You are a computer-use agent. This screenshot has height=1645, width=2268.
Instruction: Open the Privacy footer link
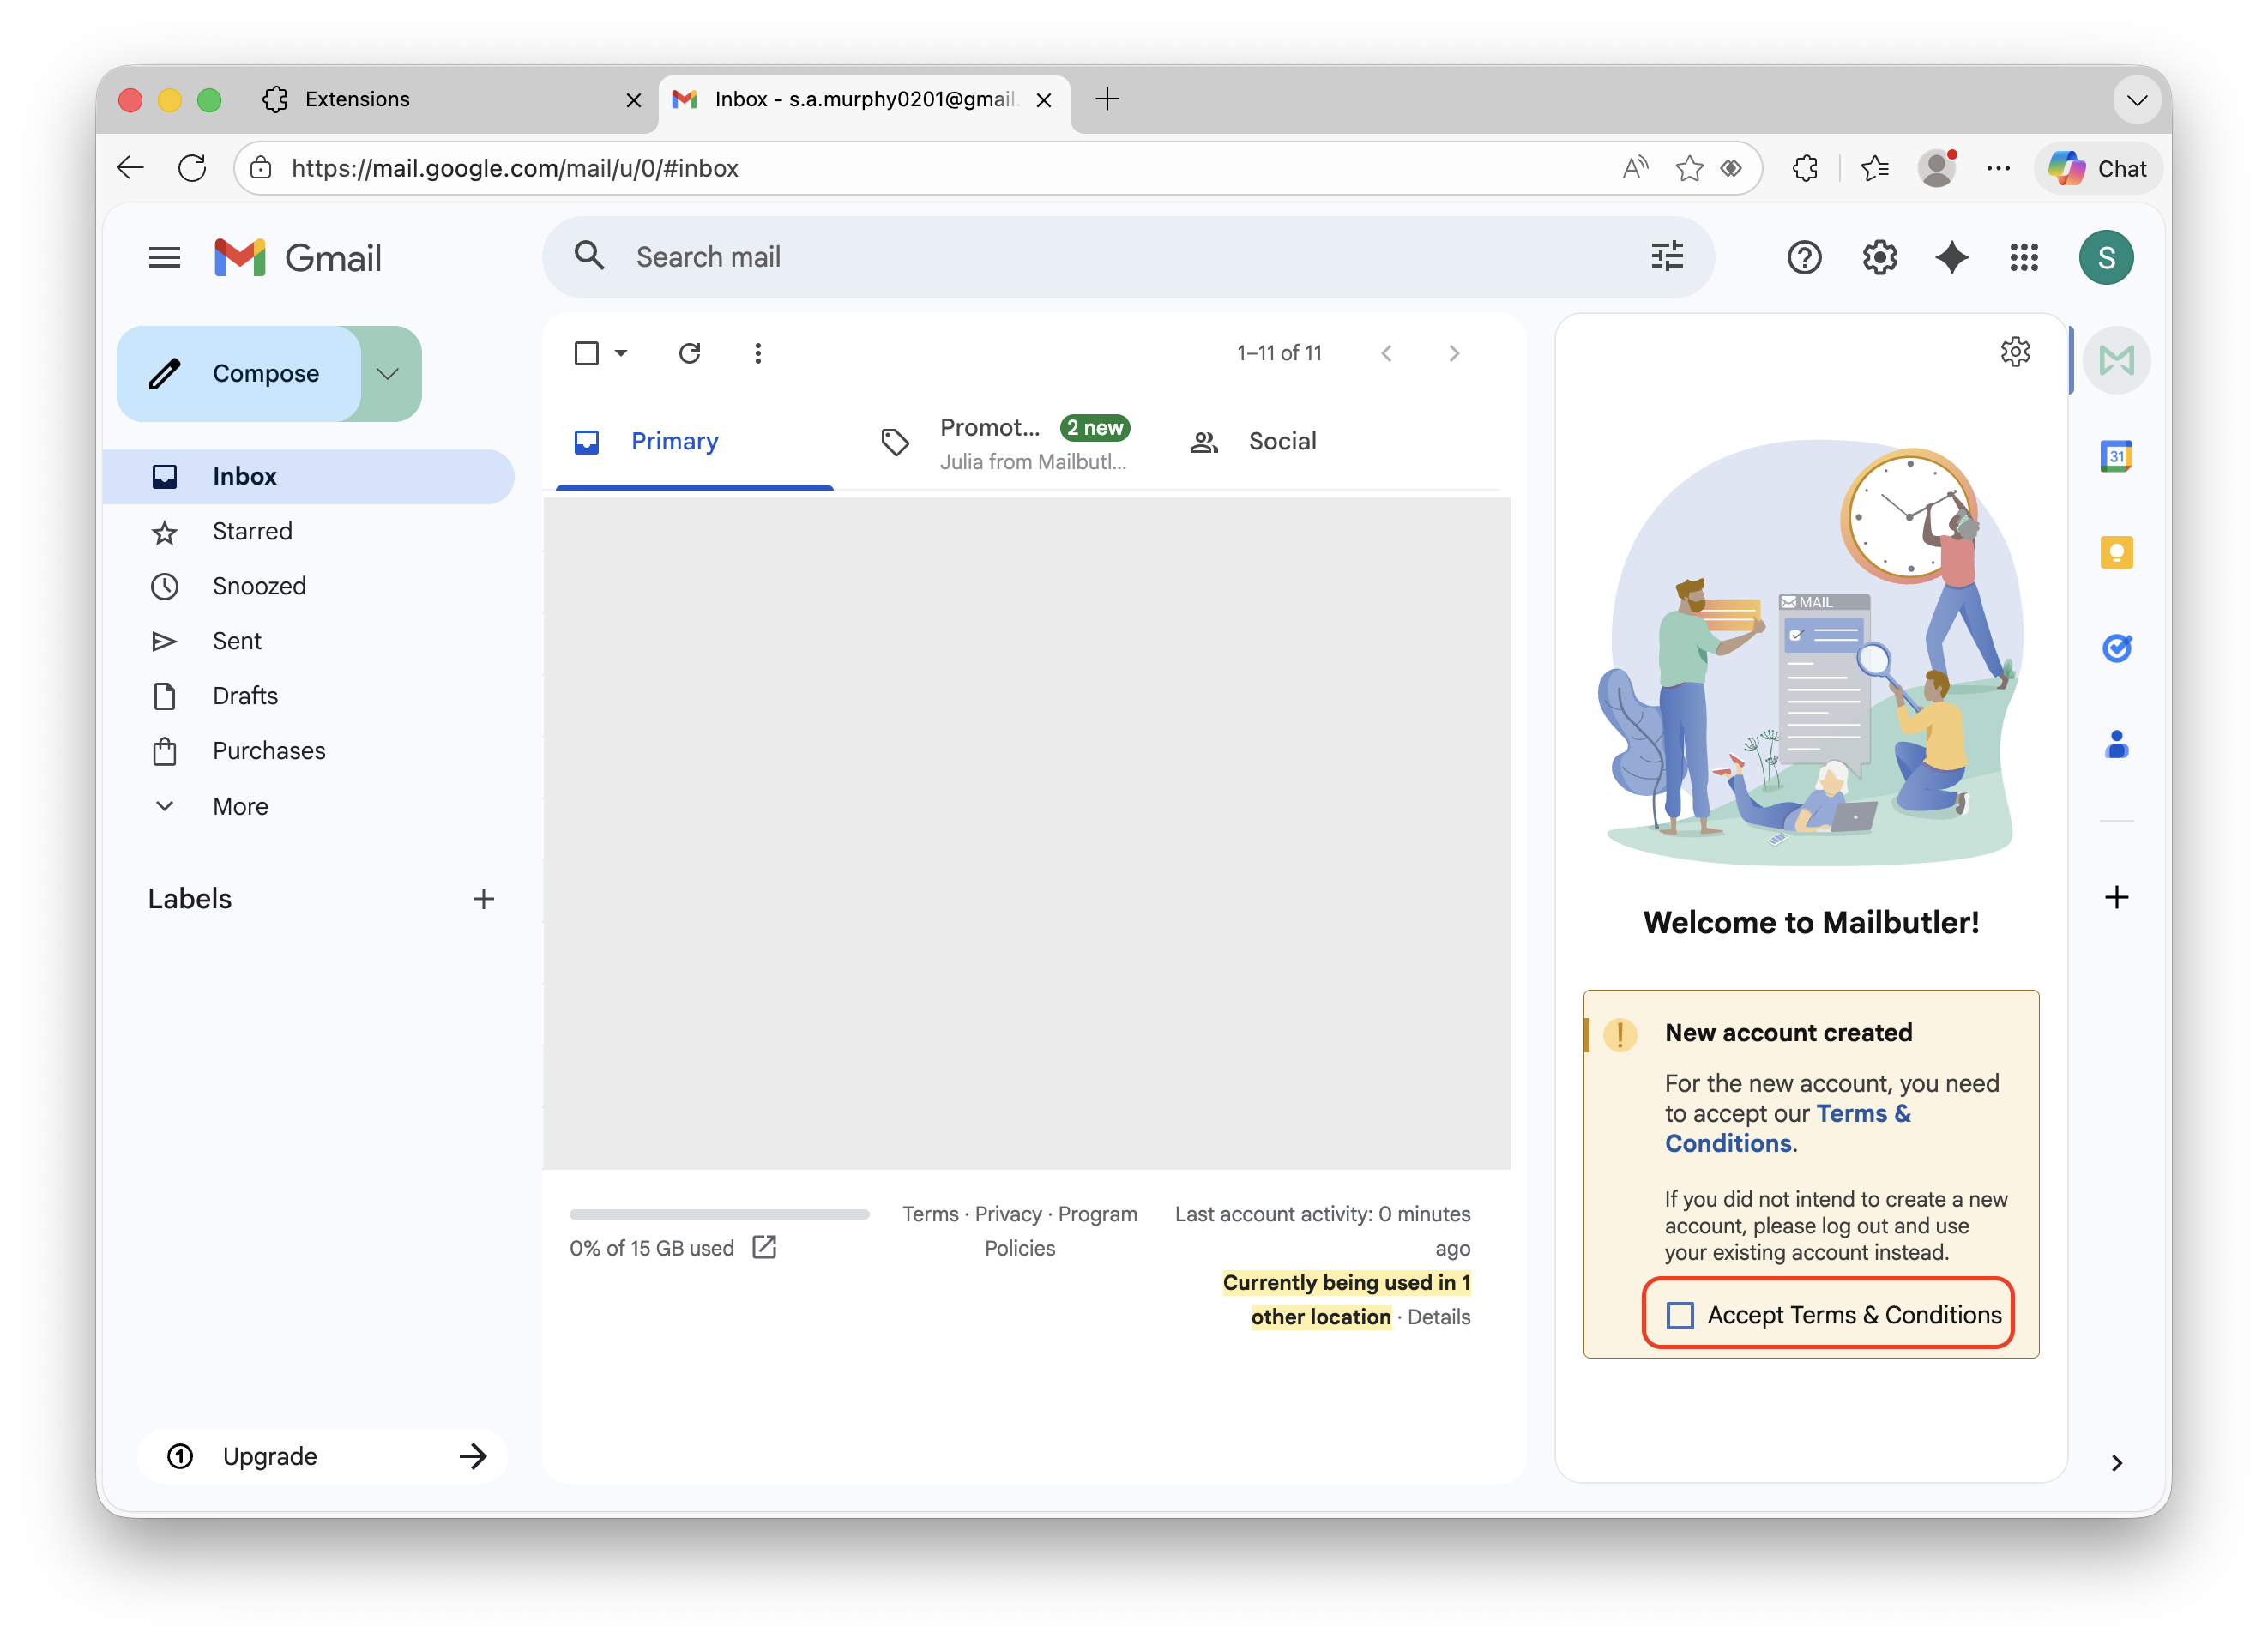(x=1008, y=1214)
